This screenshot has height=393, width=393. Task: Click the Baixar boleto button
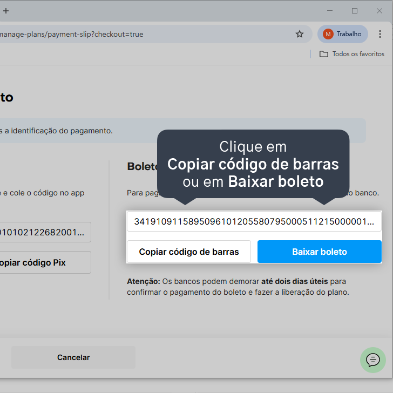coord(320,252)
